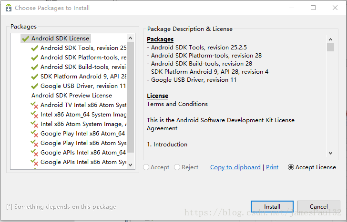Viewport: 347px width, 222px height.
Task: Click the 'Packages' heading in description panel
Action: 160,39
